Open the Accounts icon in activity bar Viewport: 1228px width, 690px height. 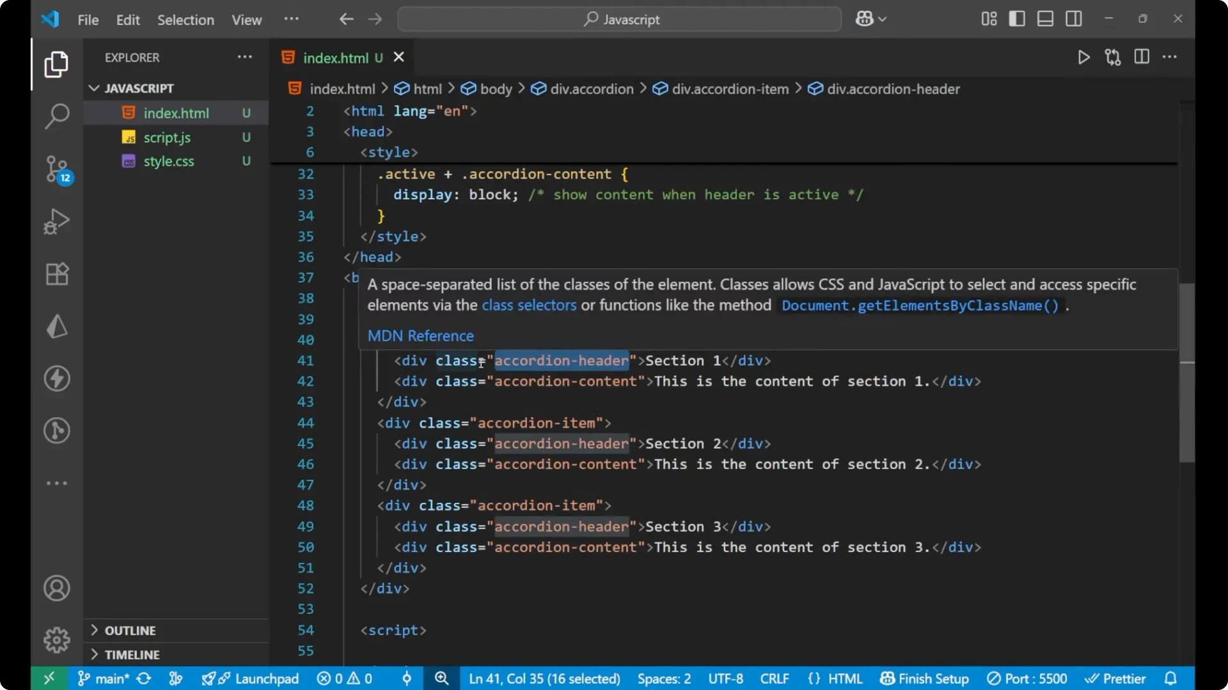pyautogui.click(x=56, y=588)
